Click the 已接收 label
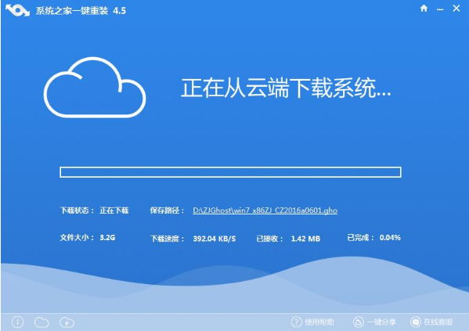The width and height of the screenshot is (469, 331). click(270, 239)
